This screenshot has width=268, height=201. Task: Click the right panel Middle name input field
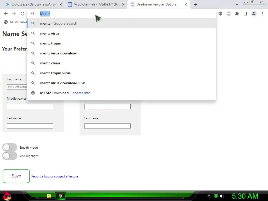point(107,106)
